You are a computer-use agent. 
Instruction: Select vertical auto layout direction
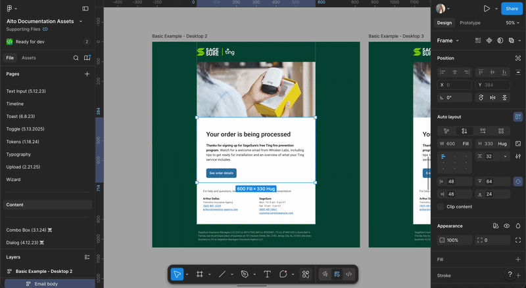point(464,131)
